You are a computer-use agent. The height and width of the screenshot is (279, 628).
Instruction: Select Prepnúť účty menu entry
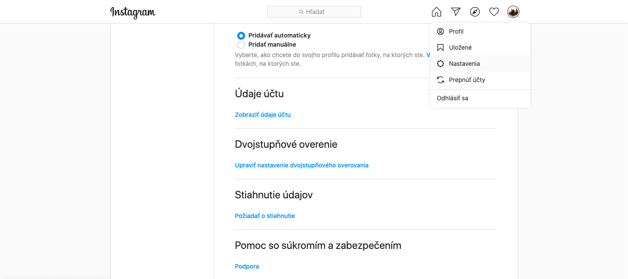tap(480, 80)
